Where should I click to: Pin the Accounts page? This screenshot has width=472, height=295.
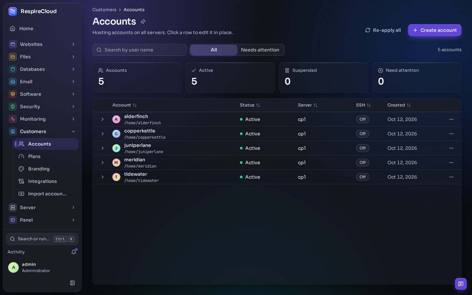tap(143, 22)
